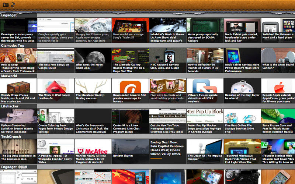Open Report: Apple extends AppleCare+ grace period
This screenshot has width=295, height=184.
pos(278,91)
